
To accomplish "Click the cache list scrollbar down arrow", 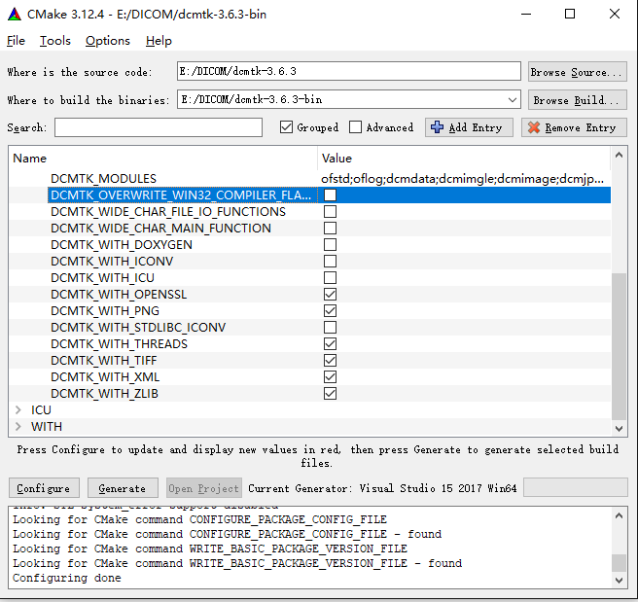I will coord(619,428).
